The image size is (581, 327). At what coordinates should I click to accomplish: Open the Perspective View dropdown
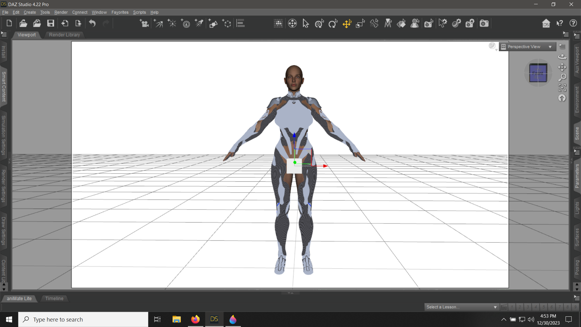tap(527, 47)
